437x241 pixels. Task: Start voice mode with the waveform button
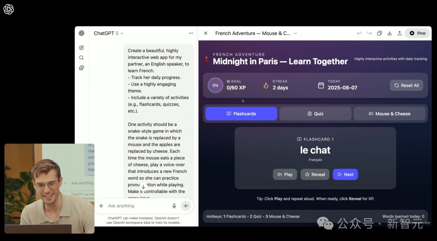click(186, 206)
